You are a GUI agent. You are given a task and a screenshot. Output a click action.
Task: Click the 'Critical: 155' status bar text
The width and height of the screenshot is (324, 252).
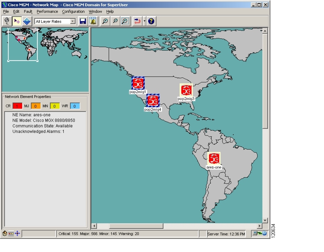pyautogui.click(x=68, y=234)
